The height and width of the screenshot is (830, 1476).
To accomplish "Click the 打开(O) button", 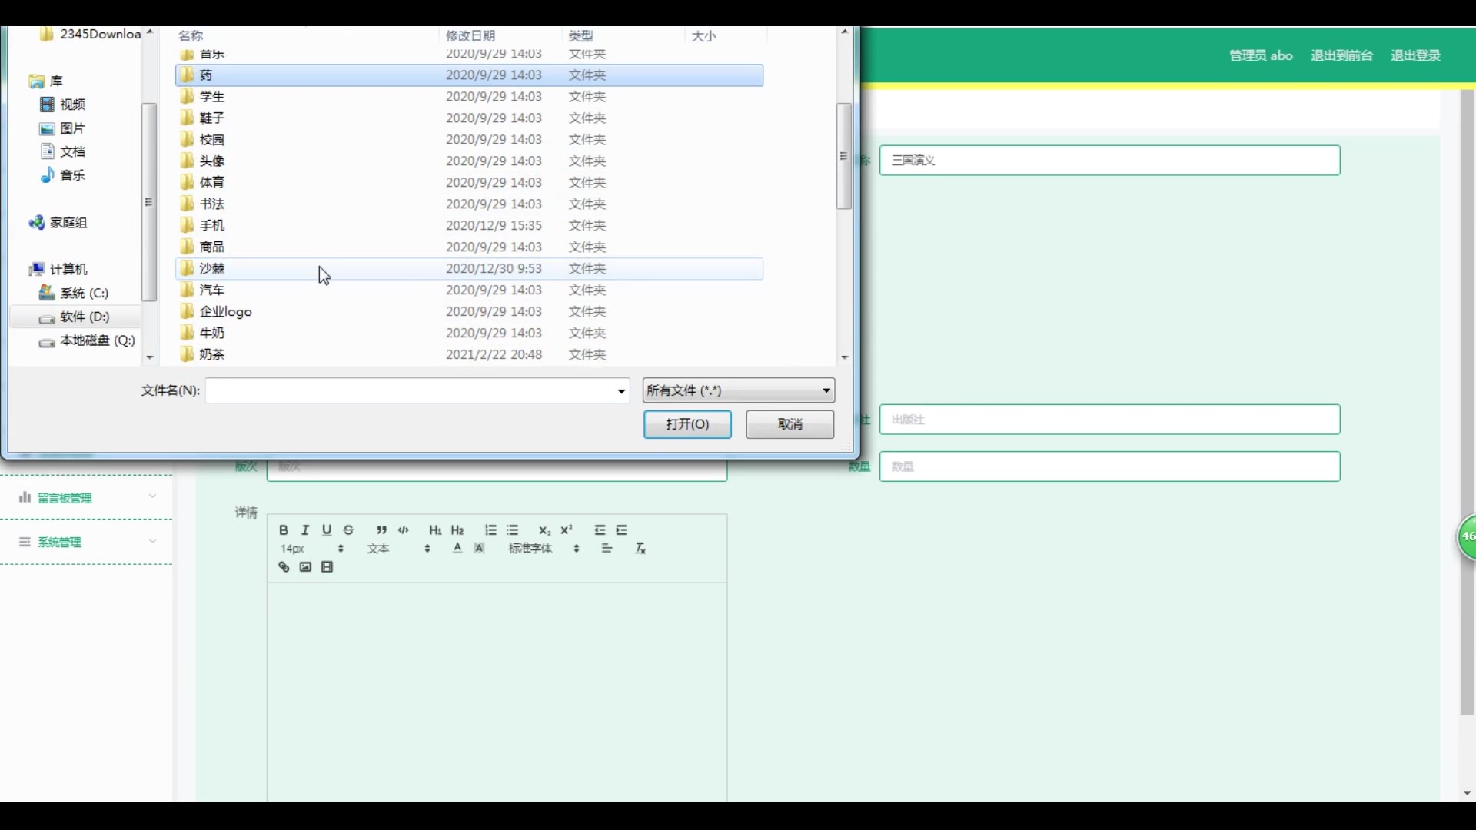I will coord(686,424).
